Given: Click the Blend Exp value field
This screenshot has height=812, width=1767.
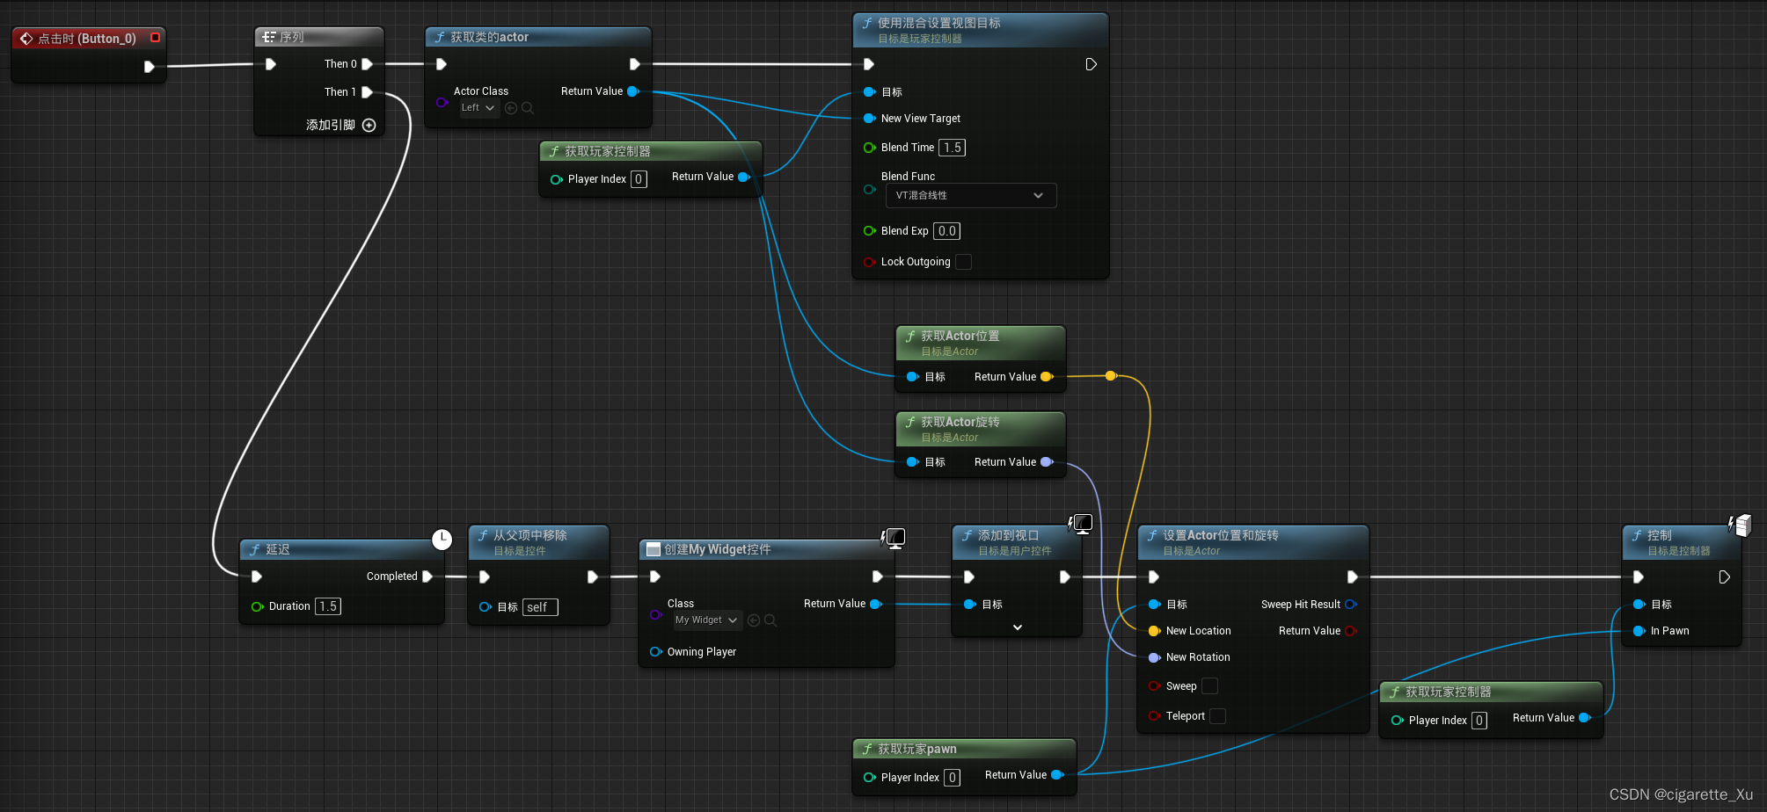Looking at the screenshot, I should (x=946, y=231).
